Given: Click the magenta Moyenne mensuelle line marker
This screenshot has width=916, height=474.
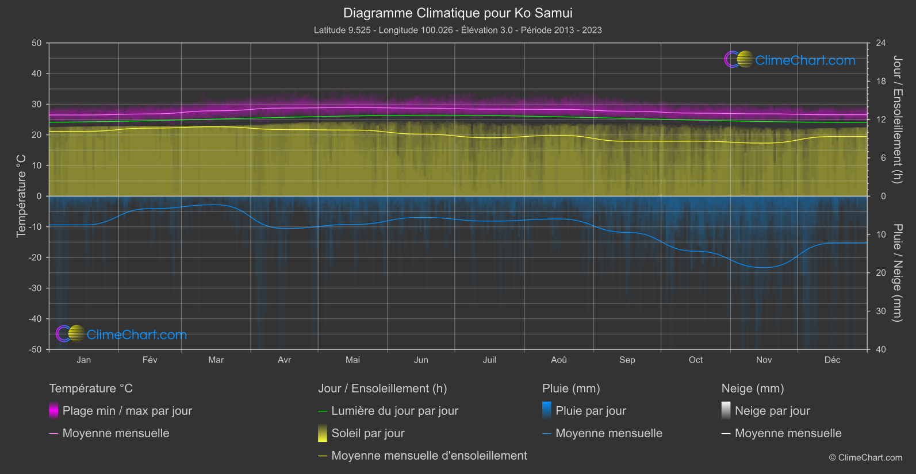Looking at the screenshot, I should pyautogui.click(x=53, y=433).
